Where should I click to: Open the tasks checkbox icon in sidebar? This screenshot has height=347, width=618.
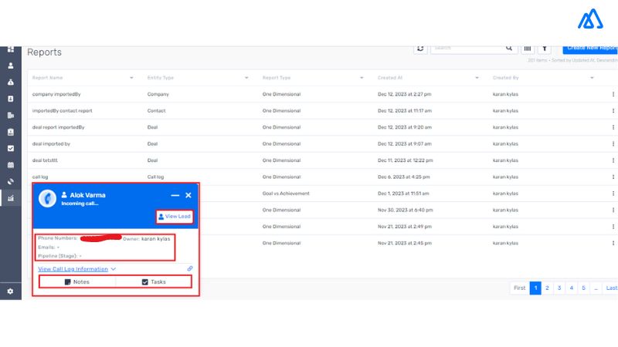coord(11,148)
